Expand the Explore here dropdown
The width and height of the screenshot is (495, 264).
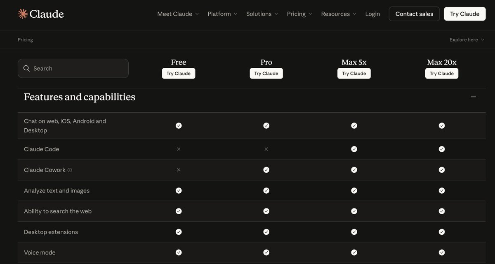point(467,40)
